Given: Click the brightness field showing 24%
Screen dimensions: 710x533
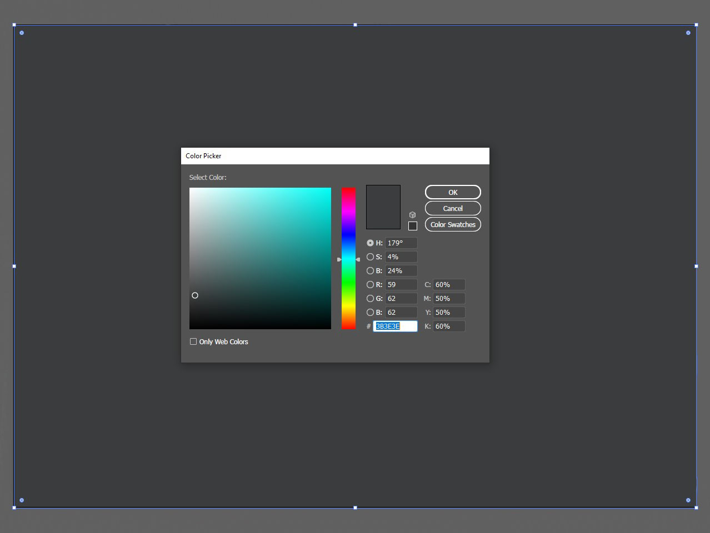Looking at the screenshot, I should click(x=401, y=271).
